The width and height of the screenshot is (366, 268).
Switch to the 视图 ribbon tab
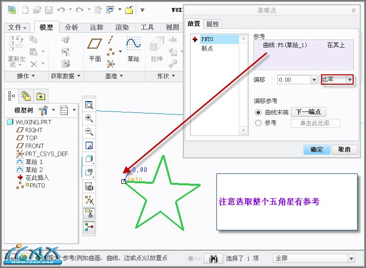click(x=172, y=28)
